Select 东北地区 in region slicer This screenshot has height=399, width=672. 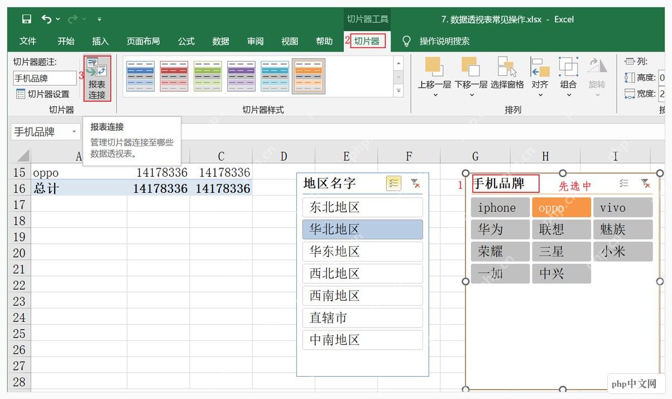[x=363, y=207]
